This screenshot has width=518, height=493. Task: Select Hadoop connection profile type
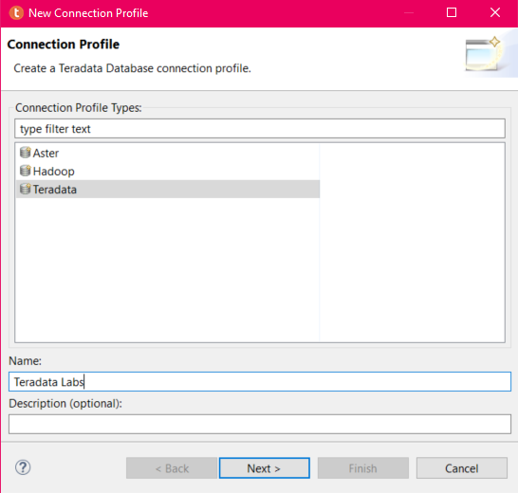pos(168,171)
